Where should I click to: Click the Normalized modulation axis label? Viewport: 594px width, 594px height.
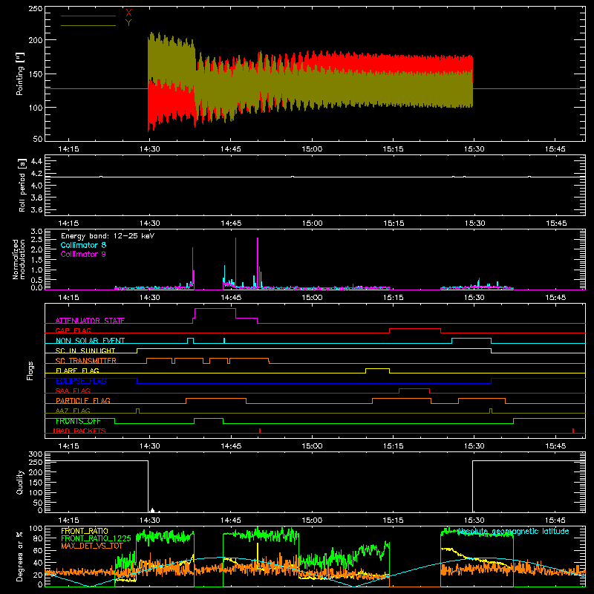[x=19, y=259]
